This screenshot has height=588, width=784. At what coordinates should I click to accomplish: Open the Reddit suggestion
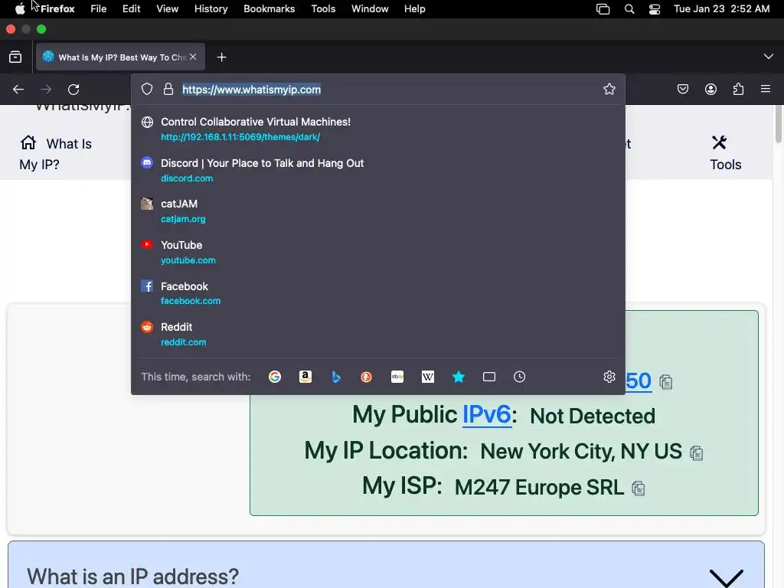click(378, 335)
